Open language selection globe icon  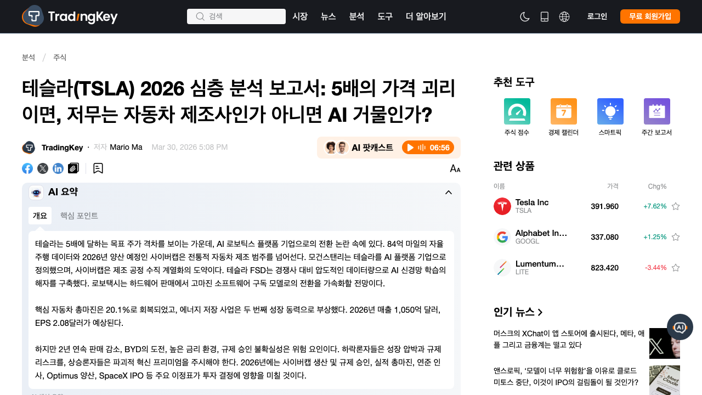pos(564,16)
